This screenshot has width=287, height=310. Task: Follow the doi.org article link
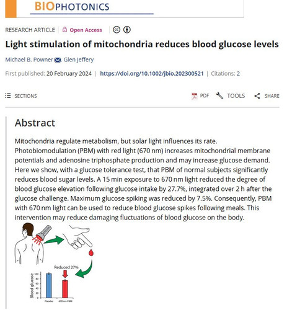[x=152, y=74]
